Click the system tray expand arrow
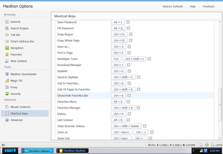The image size is (223, 154). tap(193, 151)
